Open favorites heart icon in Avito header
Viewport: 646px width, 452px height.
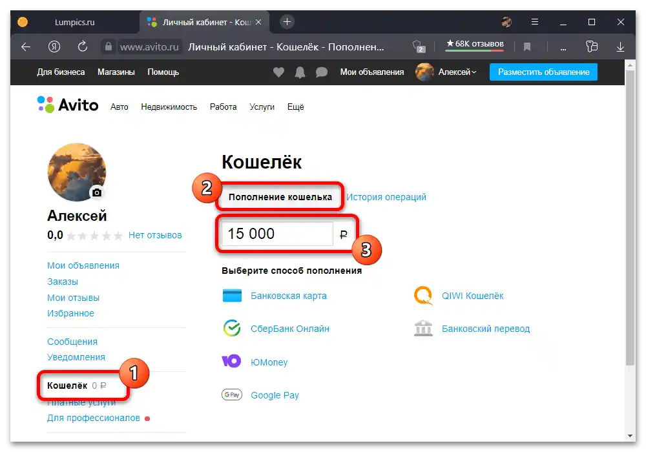(x=278, y=72)
